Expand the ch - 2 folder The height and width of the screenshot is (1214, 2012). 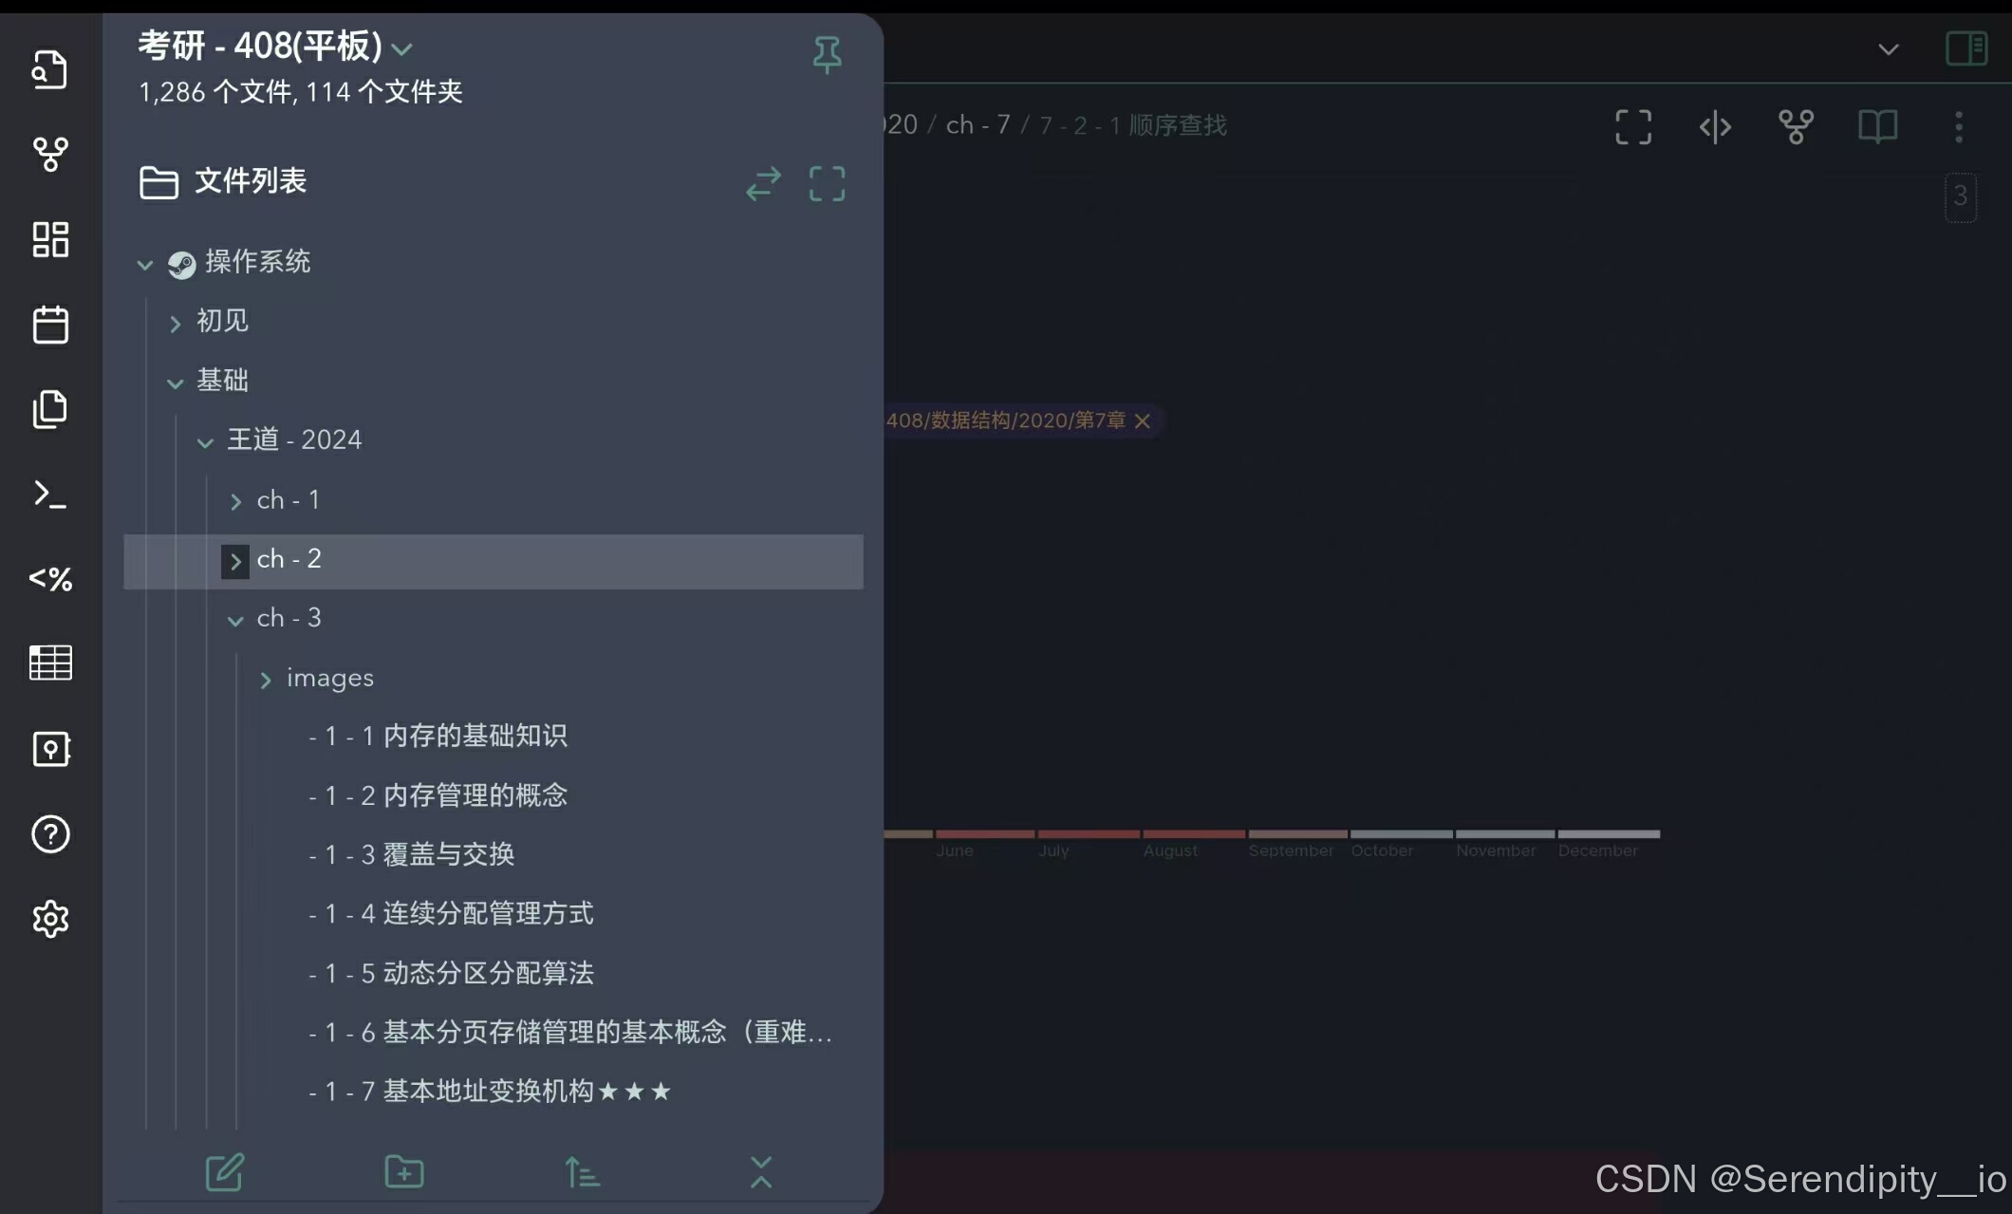click(235, 561)
